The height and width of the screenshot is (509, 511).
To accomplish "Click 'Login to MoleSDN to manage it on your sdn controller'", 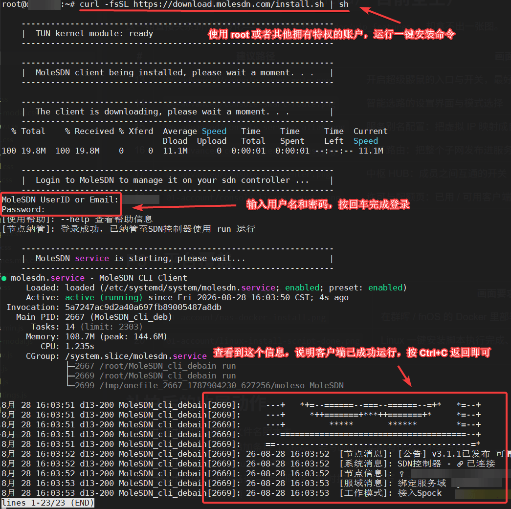I will tap(172, 180).
